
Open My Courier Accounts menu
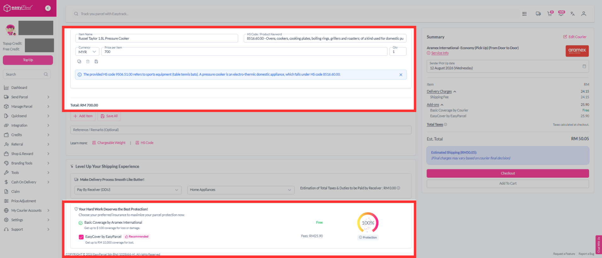click(x=27, y=210)
